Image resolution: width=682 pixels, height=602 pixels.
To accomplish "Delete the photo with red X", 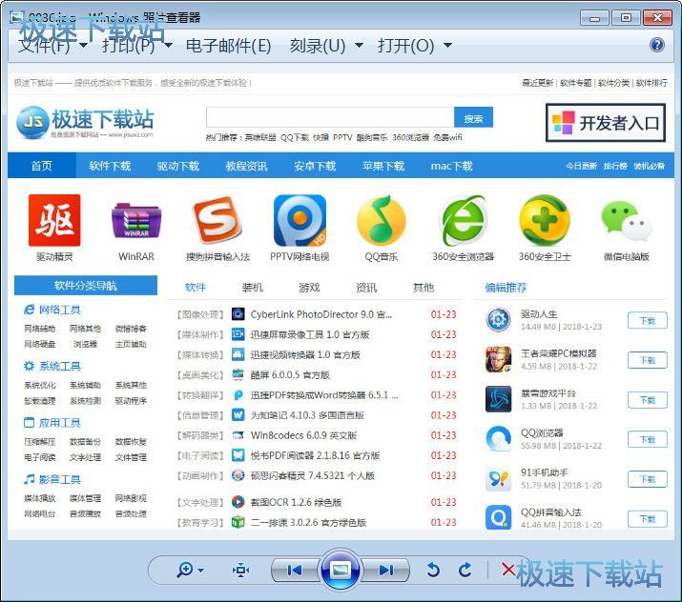I will [507, 570].
